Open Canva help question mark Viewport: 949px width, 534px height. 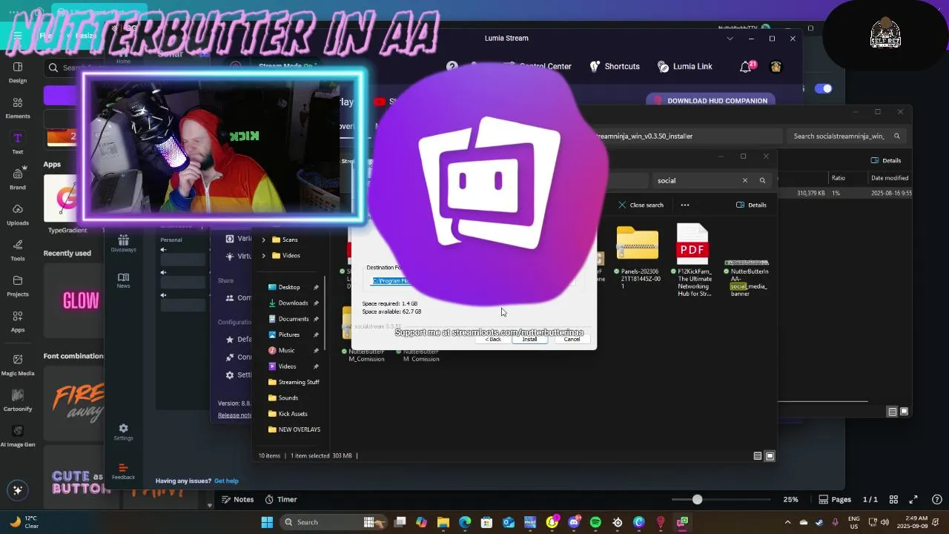point(937,500)
